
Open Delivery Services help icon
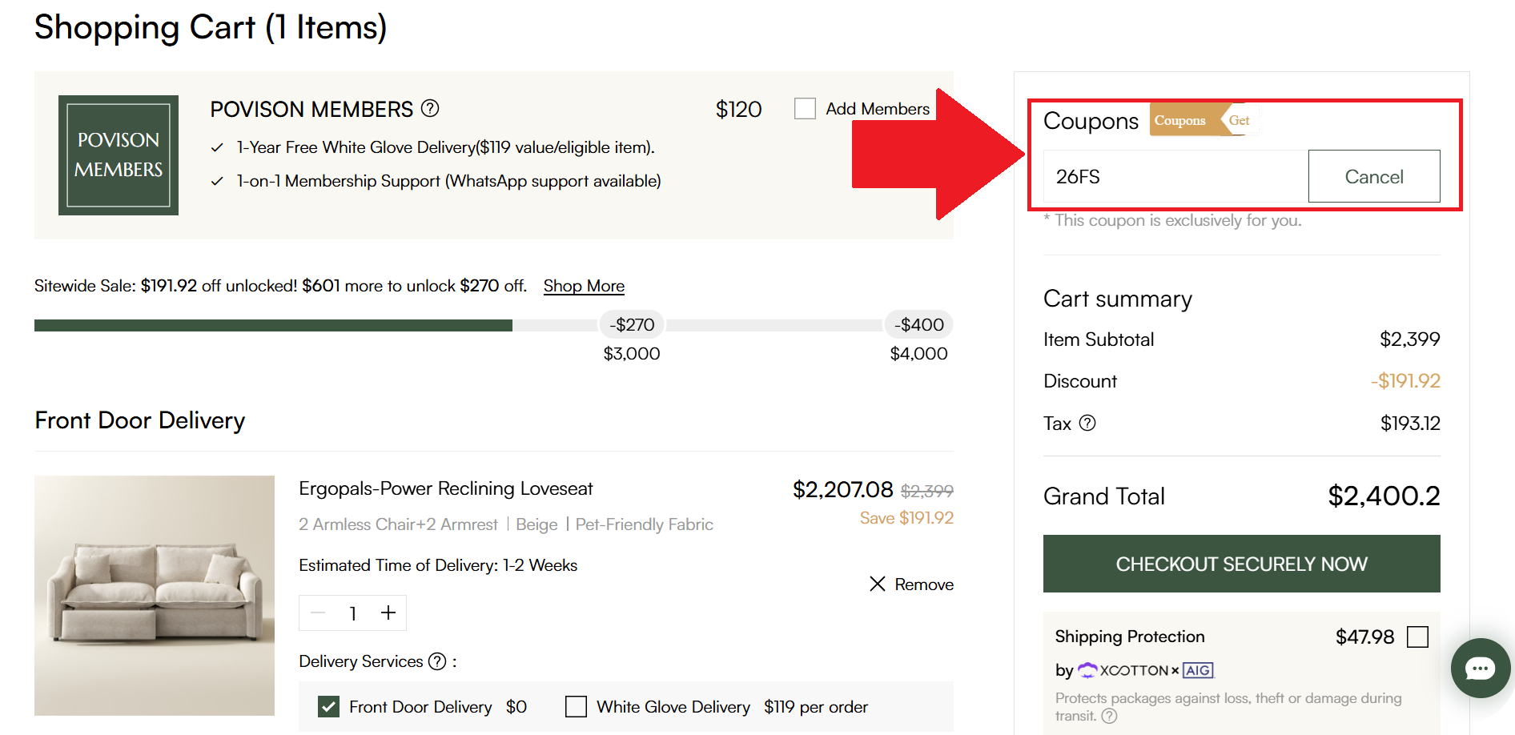coord(437,661)
